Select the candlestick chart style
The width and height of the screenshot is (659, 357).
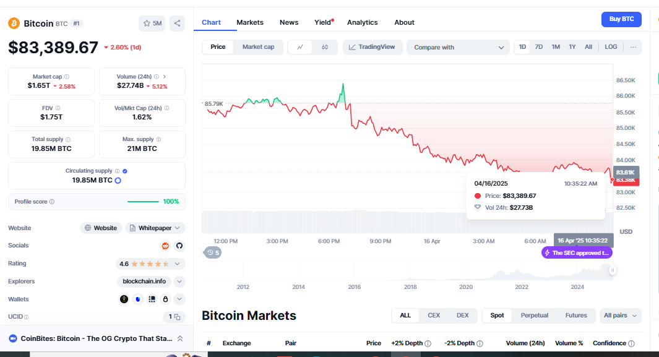tap(325, 47)
